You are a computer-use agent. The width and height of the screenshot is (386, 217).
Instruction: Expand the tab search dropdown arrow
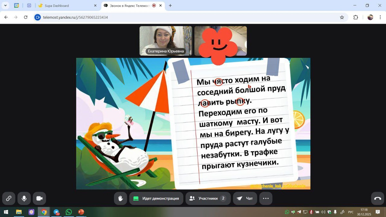(x=5, y=5)
